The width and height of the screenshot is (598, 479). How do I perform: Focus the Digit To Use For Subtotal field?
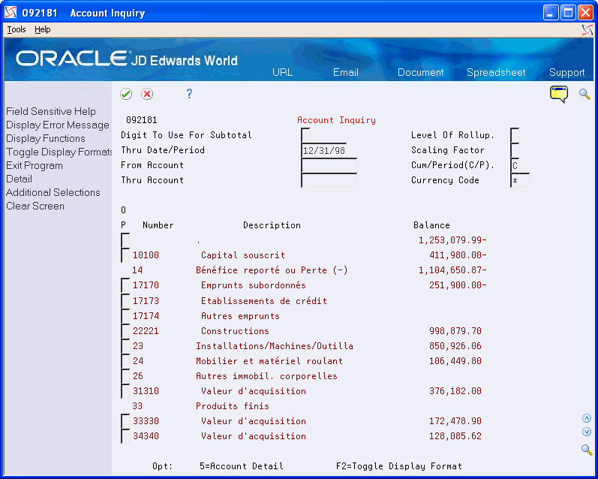pyautogui.click(x=305, y=135)
